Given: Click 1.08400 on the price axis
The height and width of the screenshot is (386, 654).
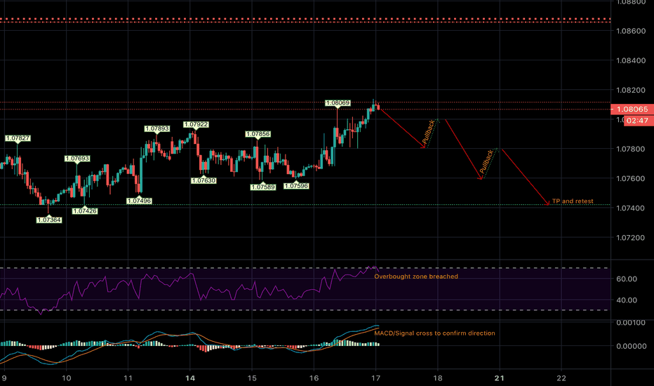Looking at the screenshot, I should click(631, 60).
